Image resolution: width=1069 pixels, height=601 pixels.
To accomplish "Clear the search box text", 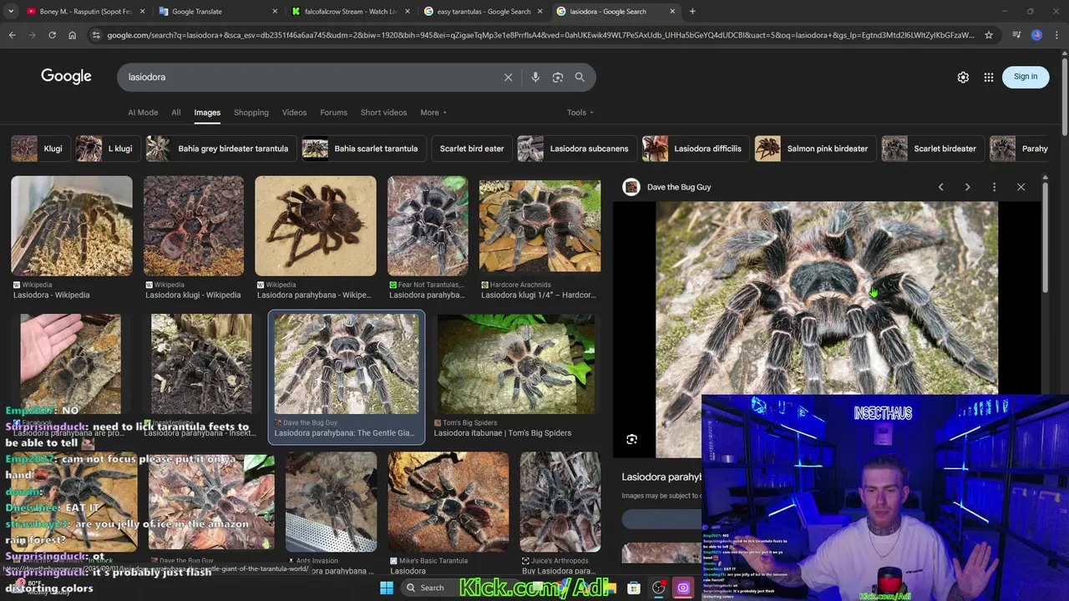I will point(508,77).
